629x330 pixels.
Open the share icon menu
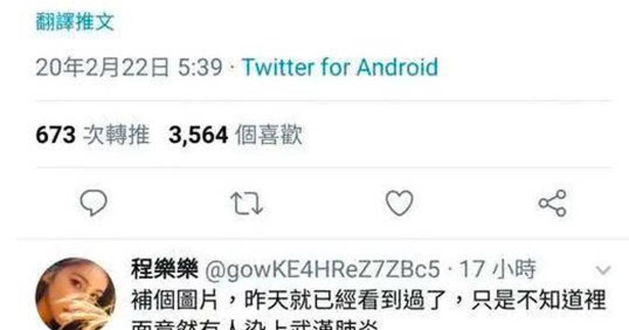pos(552,203)
